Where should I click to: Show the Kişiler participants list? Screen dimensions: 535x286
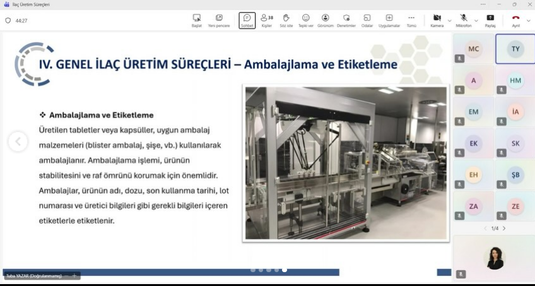(267, 20)
